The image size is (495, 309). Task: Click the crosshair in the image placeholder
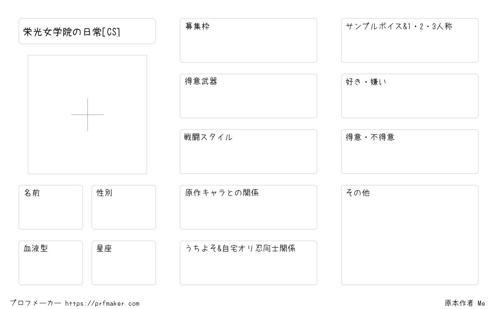point(87,115)
